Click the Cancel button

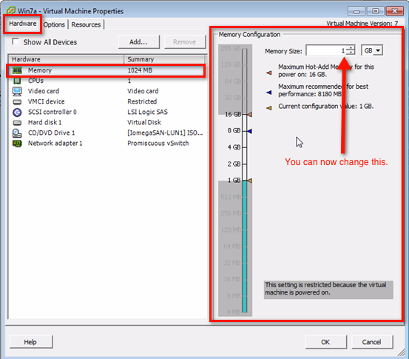tap(372, 342)
